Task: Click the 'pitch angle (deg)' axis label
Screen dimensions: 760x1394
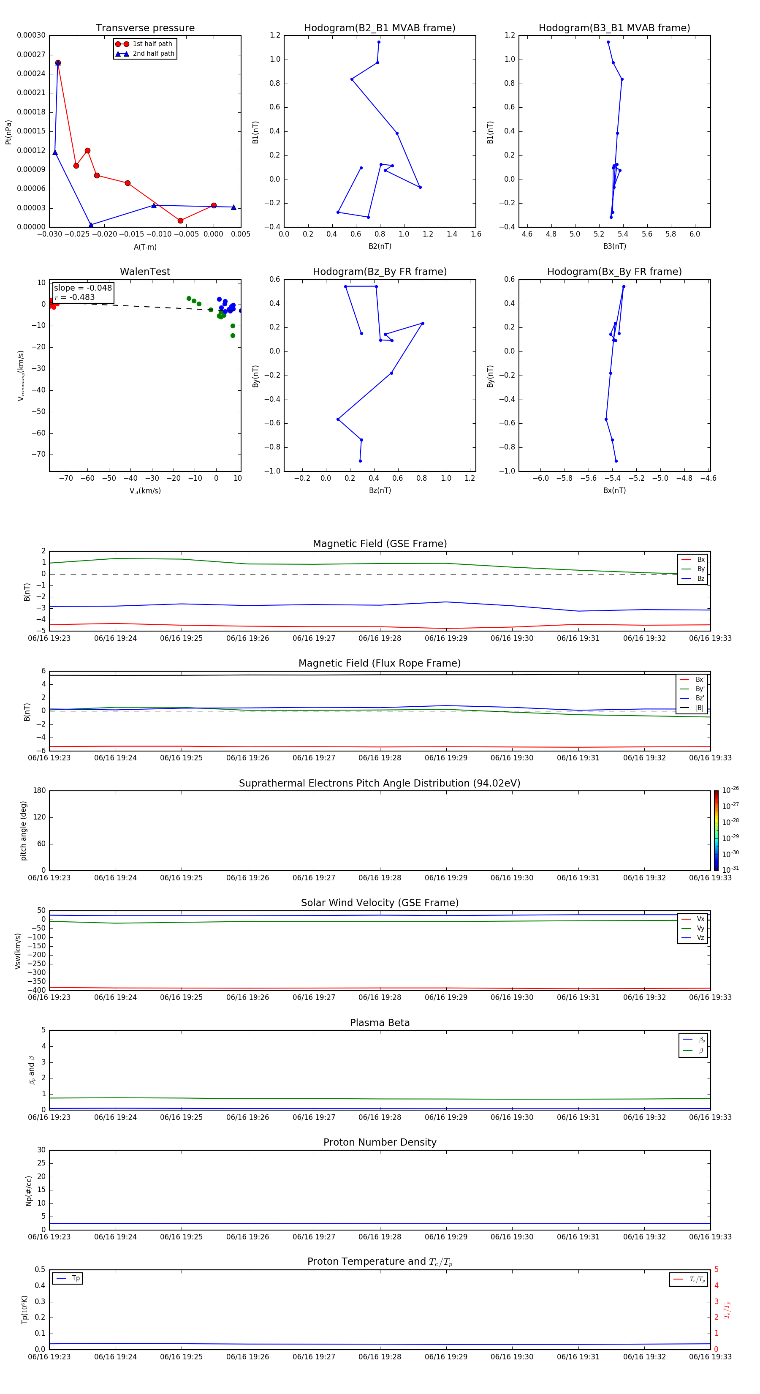Action: click(x=23, y=830)
